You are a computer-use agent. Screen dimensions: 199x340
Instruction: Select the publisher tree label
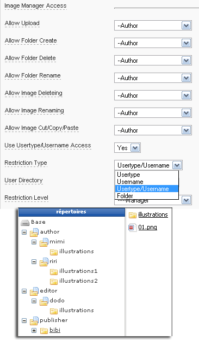[x=54, y=320]
